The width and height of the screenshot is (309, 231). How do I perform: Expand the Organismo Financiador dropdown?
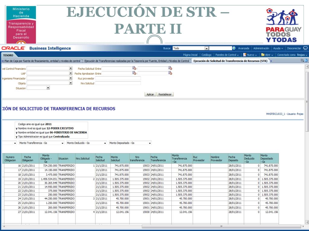[71, 78]
